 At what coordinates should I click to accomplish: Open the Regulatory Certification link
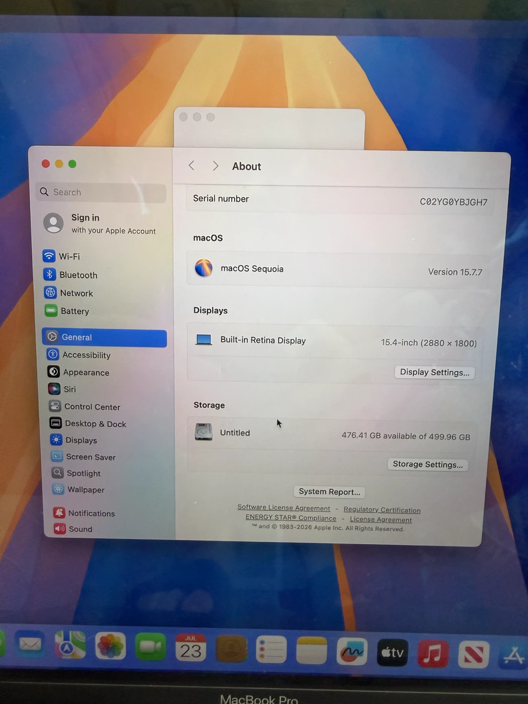tap(382, 510)
